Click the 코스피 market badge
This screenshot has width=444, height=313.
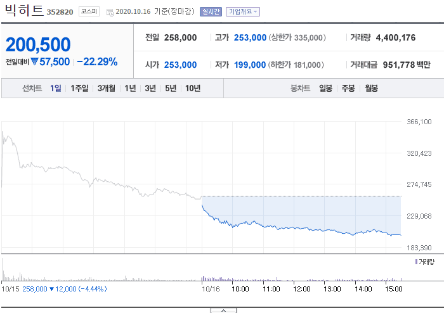coord(89,11)
